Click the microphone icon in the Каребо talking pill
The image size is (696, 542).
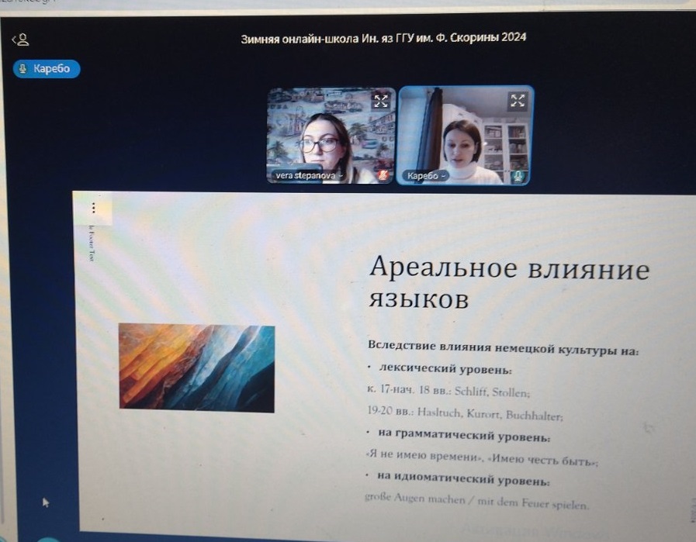tap(23, 69)
